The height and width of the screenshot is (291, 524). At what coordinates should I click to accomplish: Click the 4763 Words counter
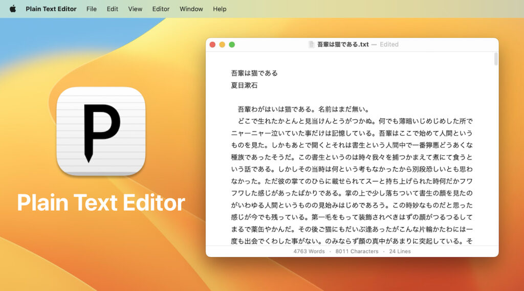pos(309,251)
